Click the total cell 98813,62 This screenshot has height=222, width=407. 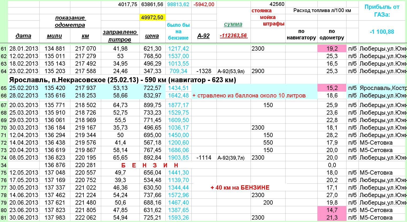(178, 4)
